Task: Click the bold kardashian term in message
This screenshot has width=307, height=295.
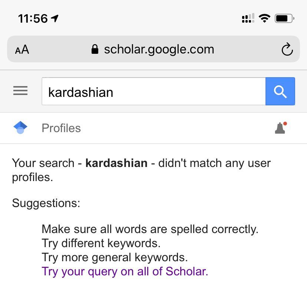Action: pos(116,163)
